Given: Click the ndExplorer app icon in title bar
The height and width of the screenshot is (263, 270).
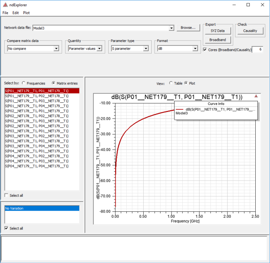Looking at the screenshot, I should click(5, 5).
